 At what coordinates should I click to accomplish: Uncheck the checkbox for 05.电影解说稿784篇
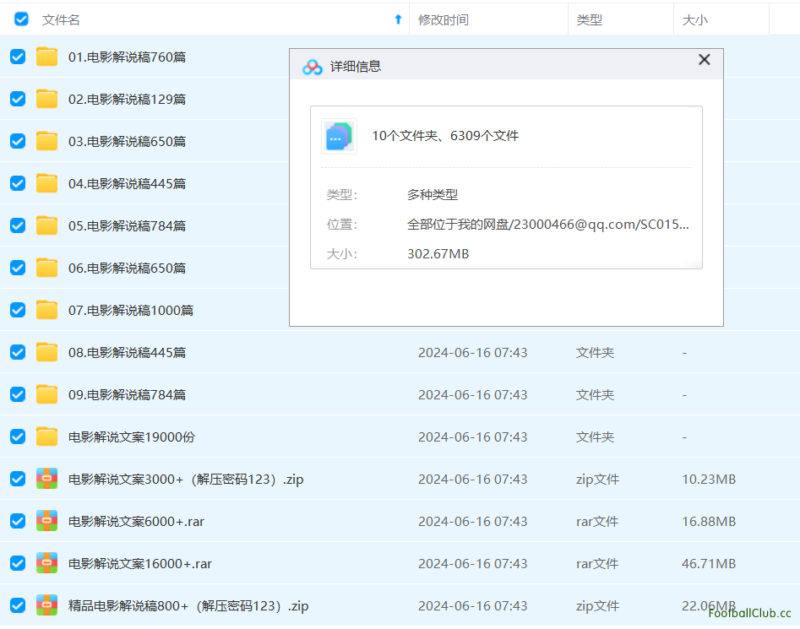[17, 225]
